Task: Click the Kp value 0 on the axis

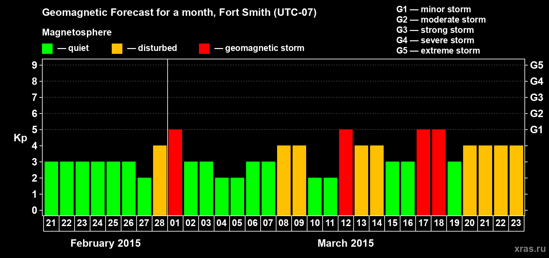Action: 35,210
